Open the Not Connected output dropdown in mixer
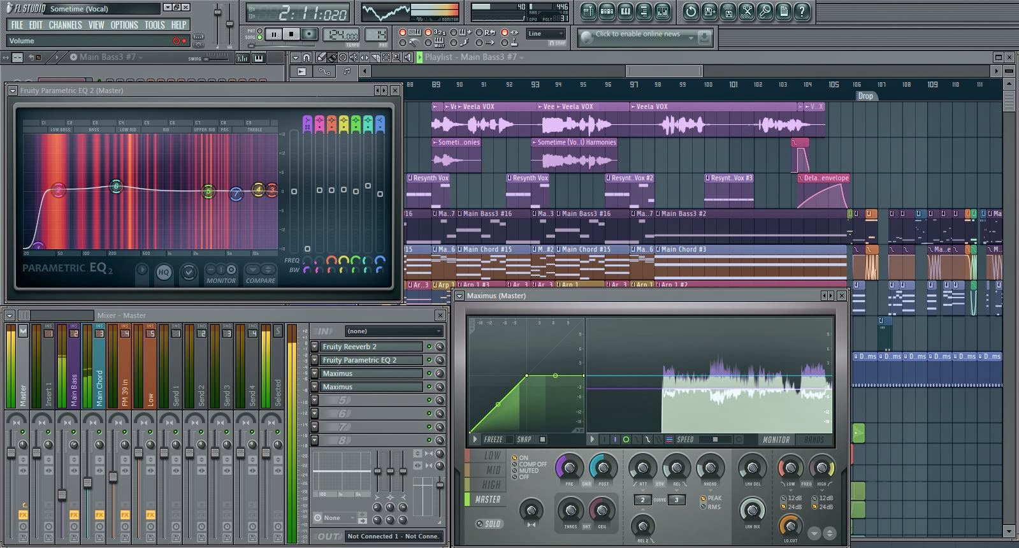The image size is (1019, 548). tap(394, 537)
